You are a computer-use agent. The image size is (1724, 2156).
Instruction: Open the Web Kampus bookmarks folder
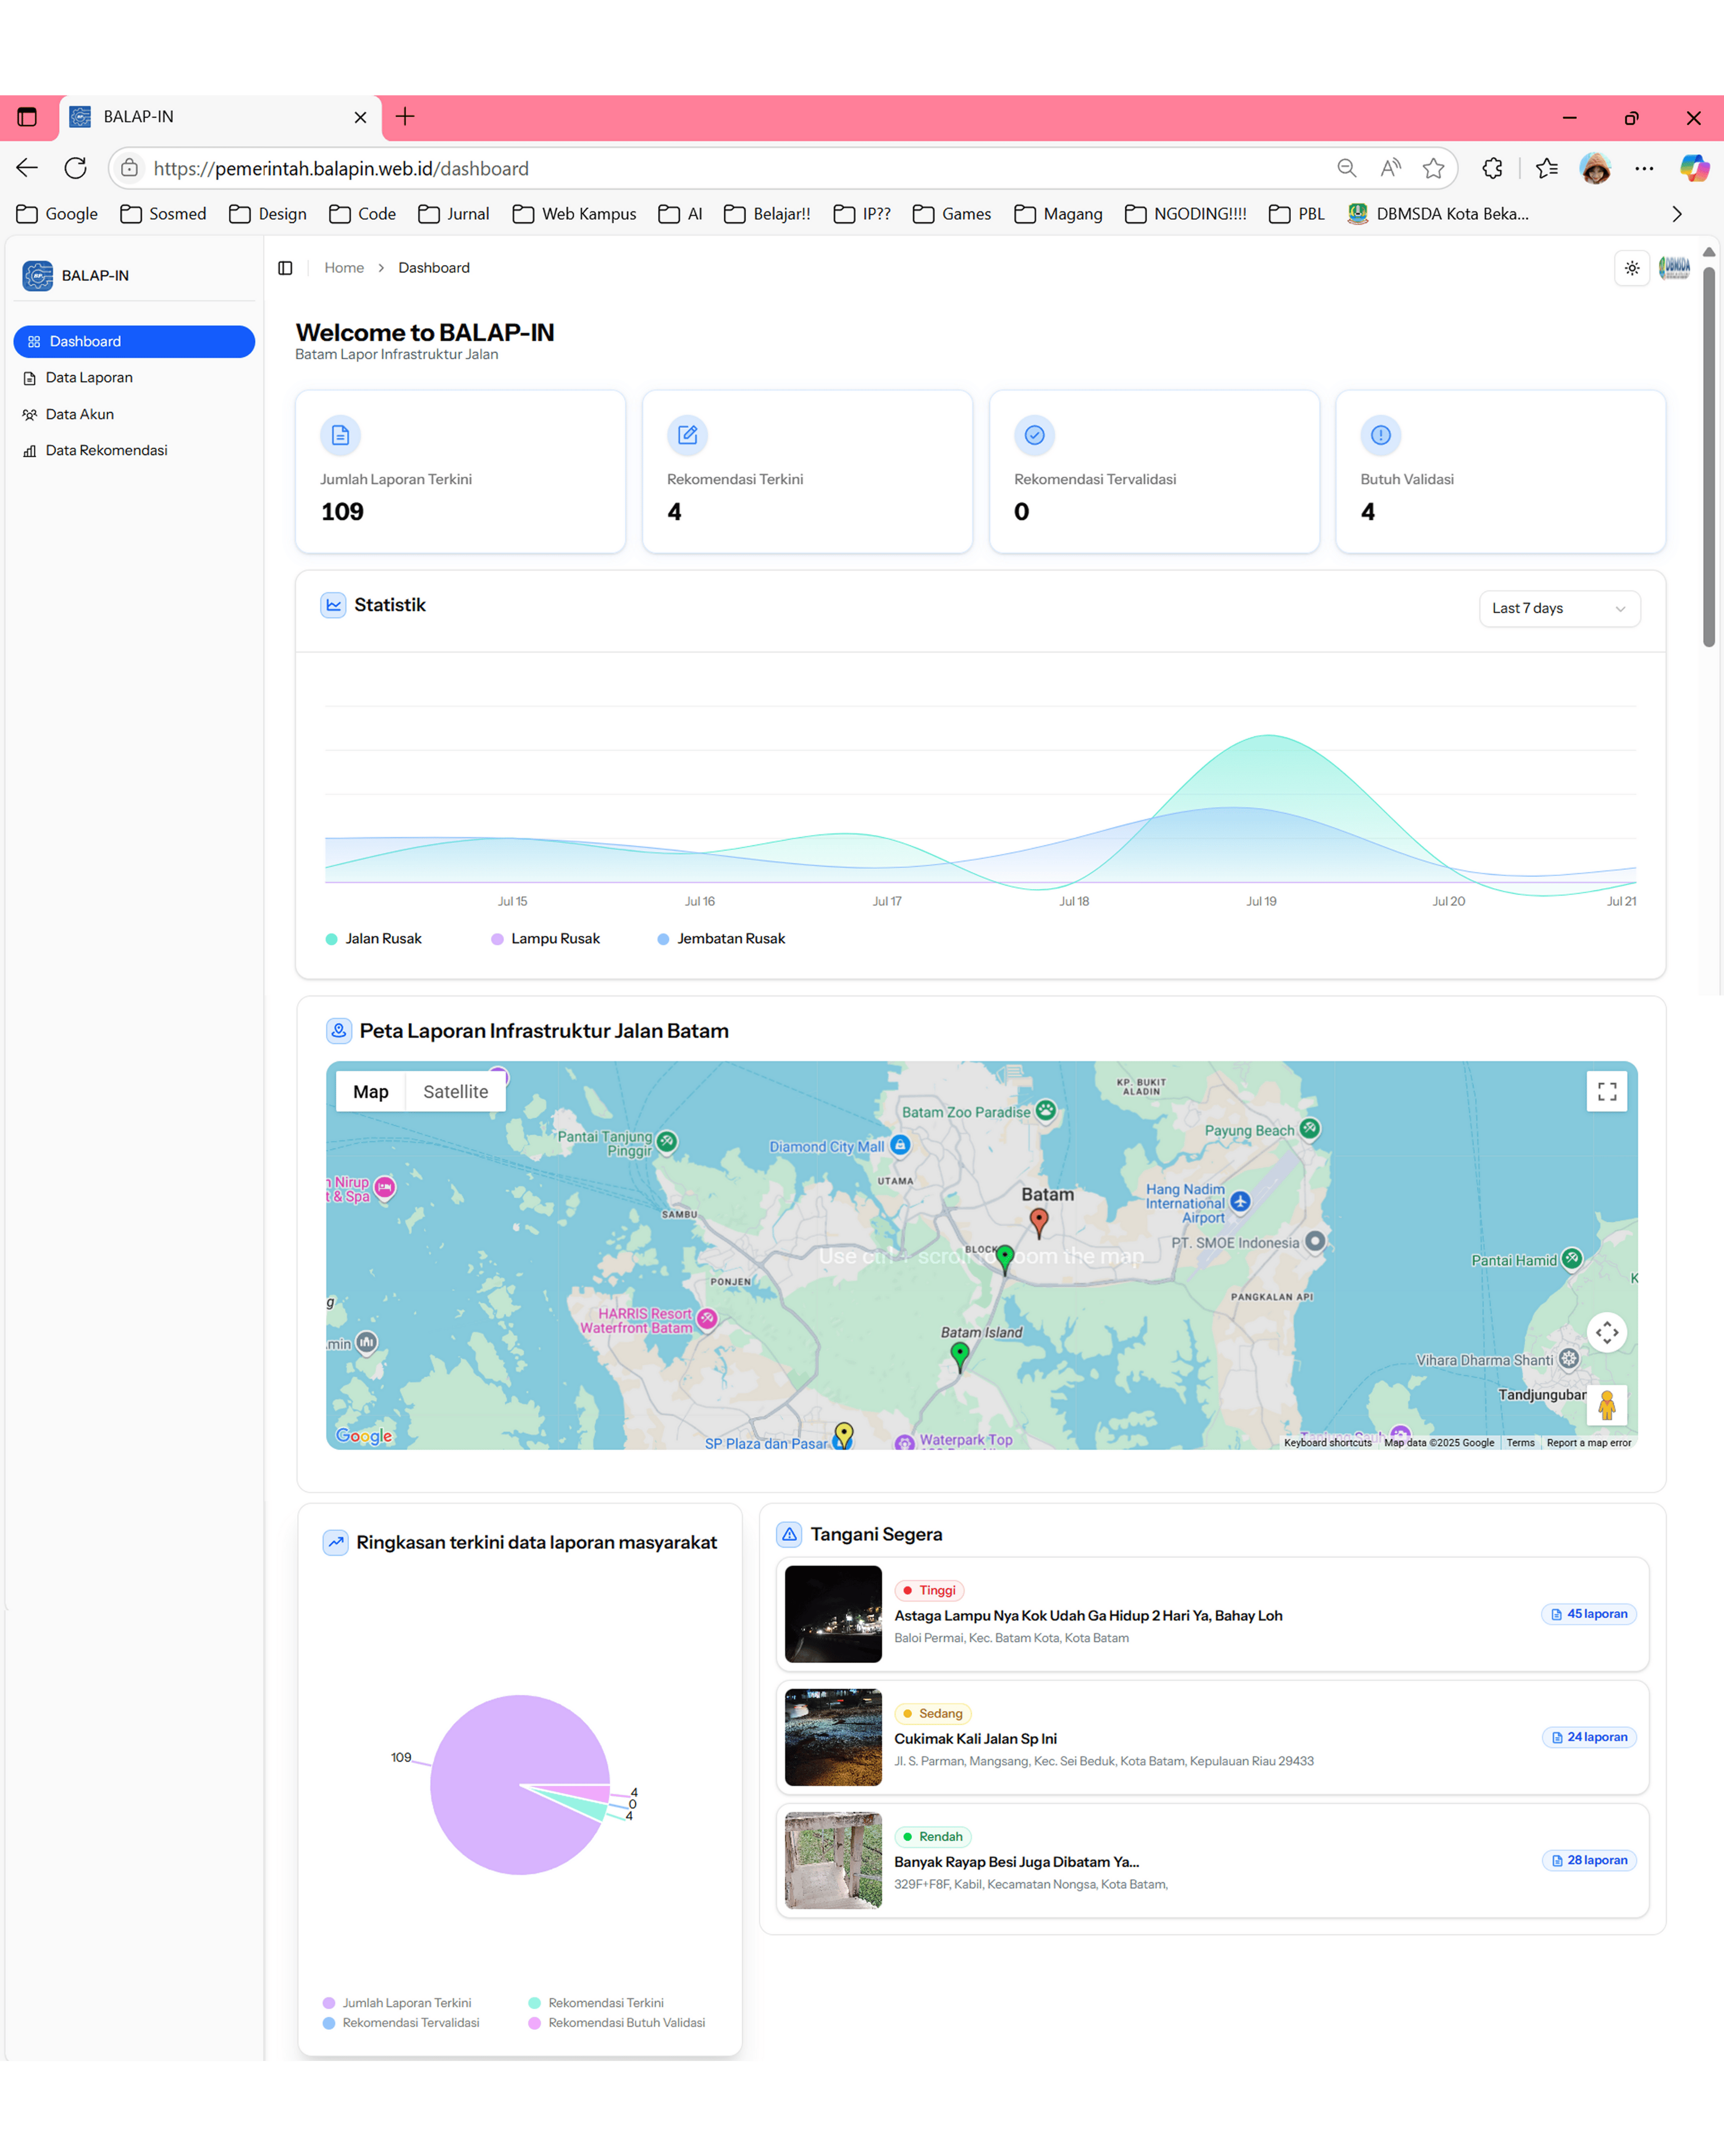pyautogui.click(x=574, y=214)
